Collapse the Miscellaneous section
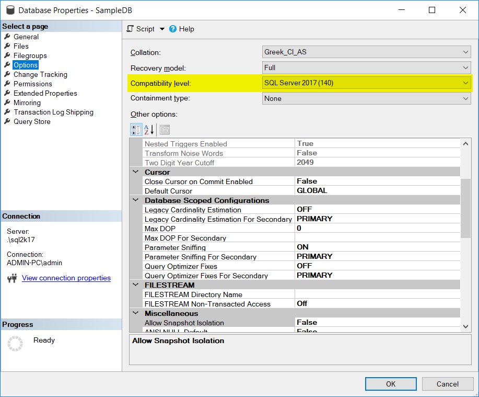The image size is (479, 397). tap(136, 313)
